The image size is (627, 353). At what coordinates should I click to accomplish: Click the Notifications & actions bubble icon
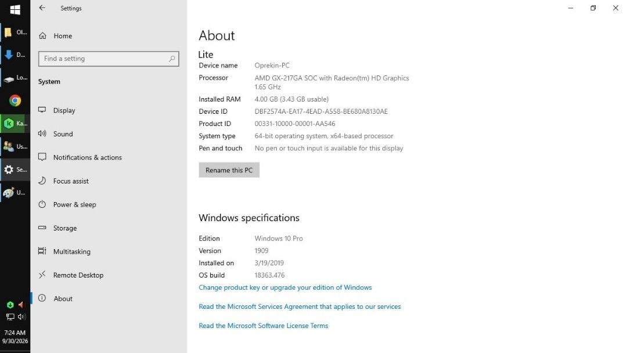click(x=42, y=157)
